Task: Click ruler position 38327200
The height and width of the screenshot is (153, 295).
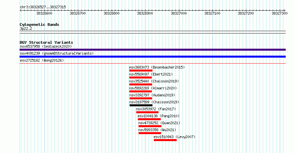Action: 246,13
